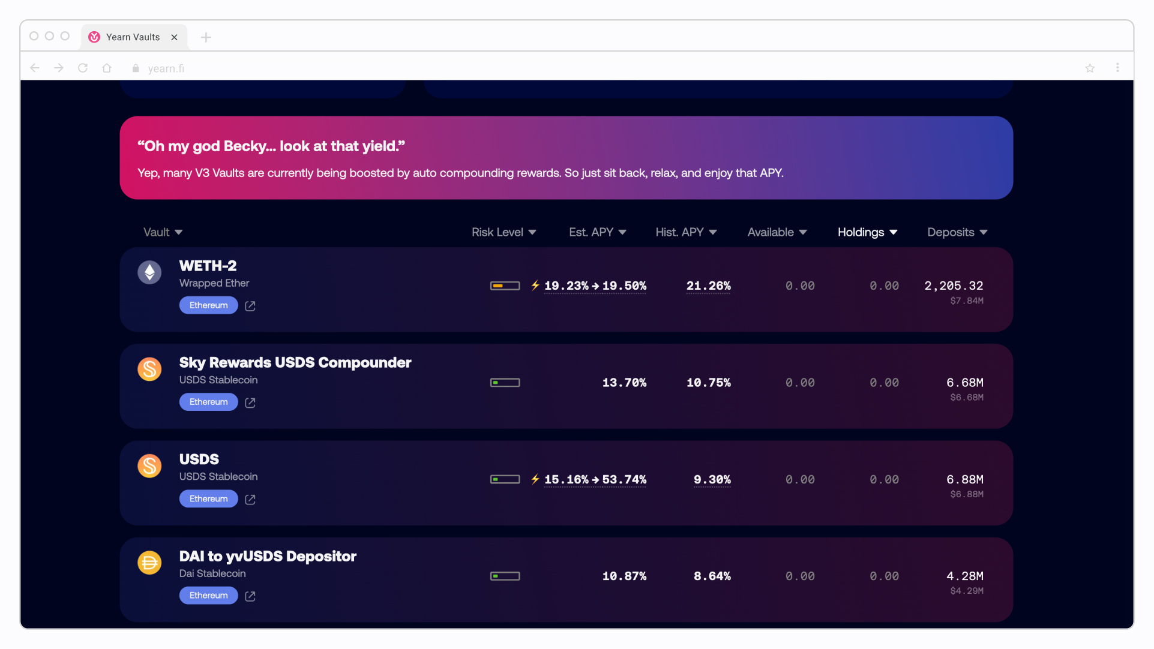This screenshot has width=1154, height=649.
Task: Click WETH-2 risk level bar
Action: pyautogui.click(x=505, y=286)
